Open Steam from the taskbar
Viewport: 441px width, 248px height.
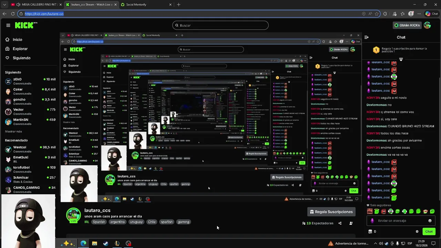pos(106,244)
